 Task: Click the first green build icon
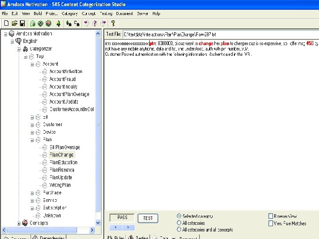[x=32, y=23]
